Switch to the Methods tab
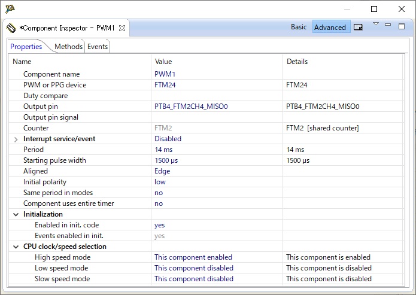Viewport: 416px width, 295px height. tap(68, 47)
